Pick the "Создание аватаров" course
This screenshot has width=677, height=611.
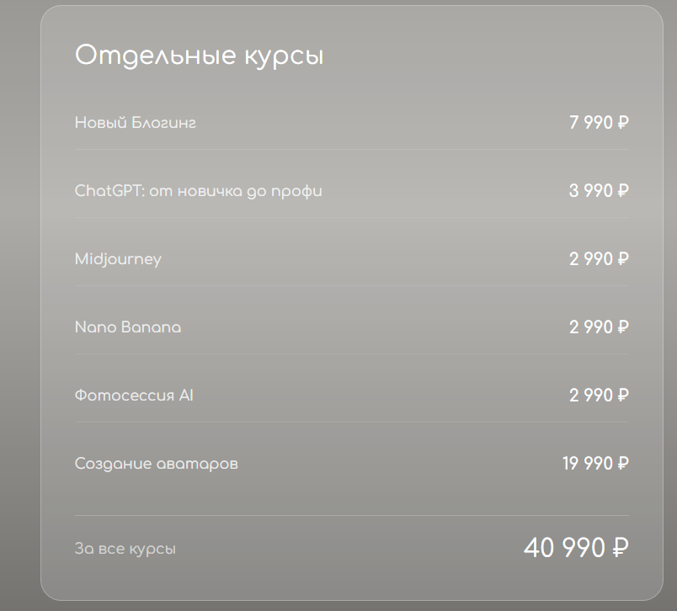[156, 464]
